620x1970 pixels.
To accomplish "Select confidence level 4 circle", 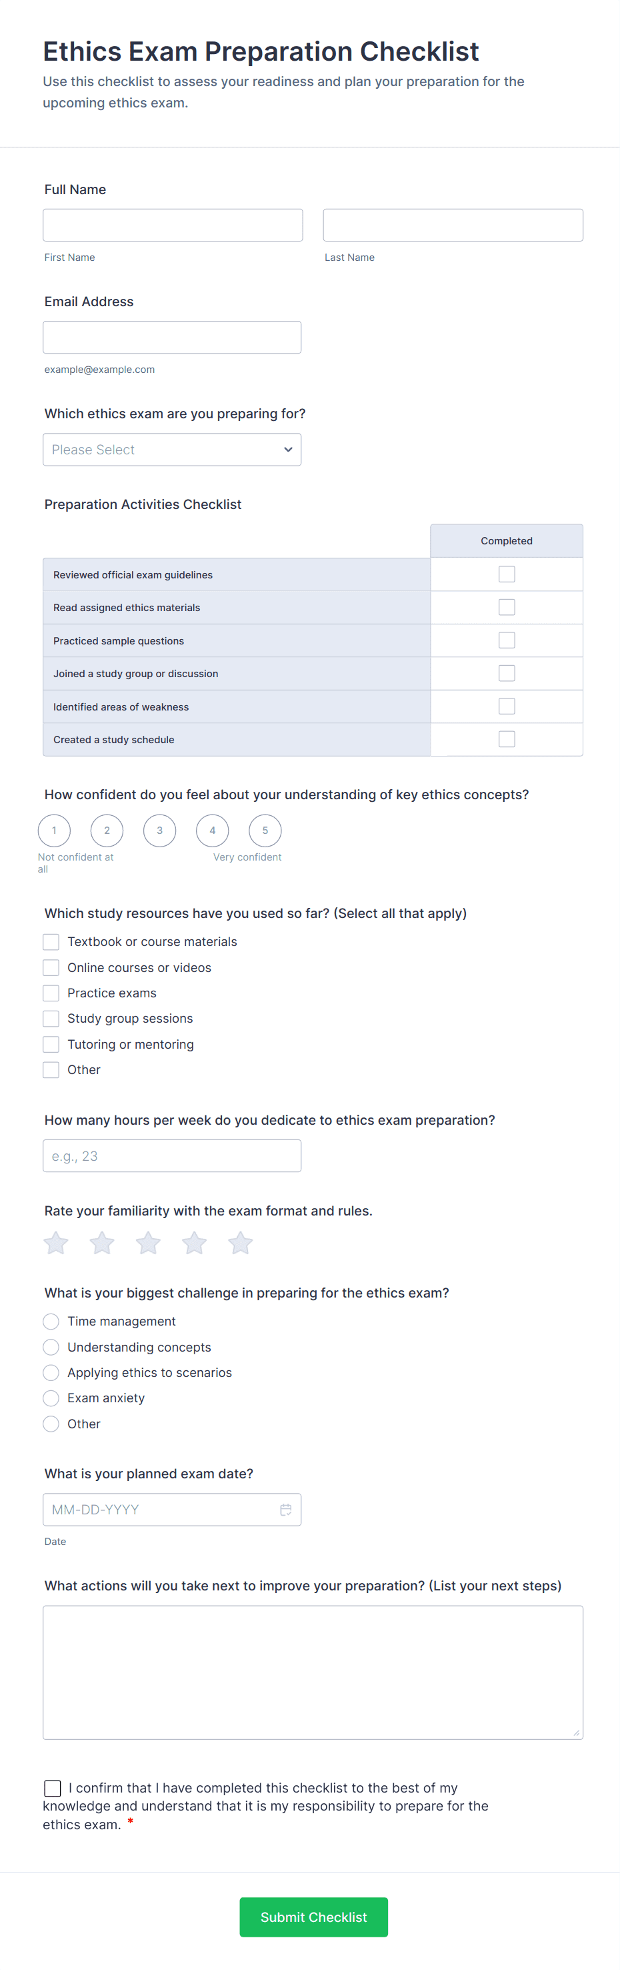I will click(213, 831).
